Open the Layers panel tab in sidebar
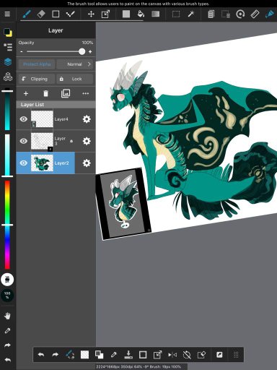 point(8,62)
